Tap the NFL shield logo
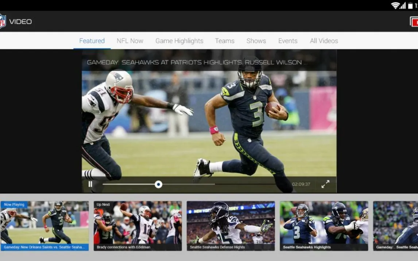The image size is (418, 261). (x=3, y=21)
